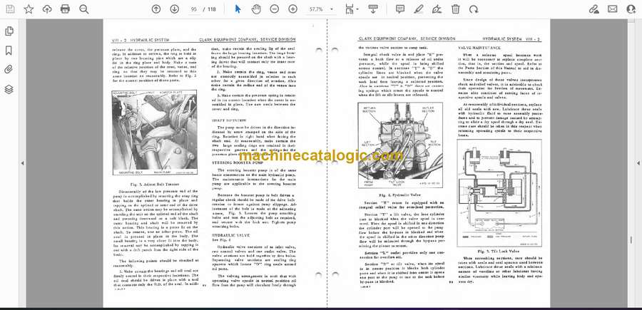642x310 pixels.
Task: Click the trash delete icon
Action: tap(455, 9)
